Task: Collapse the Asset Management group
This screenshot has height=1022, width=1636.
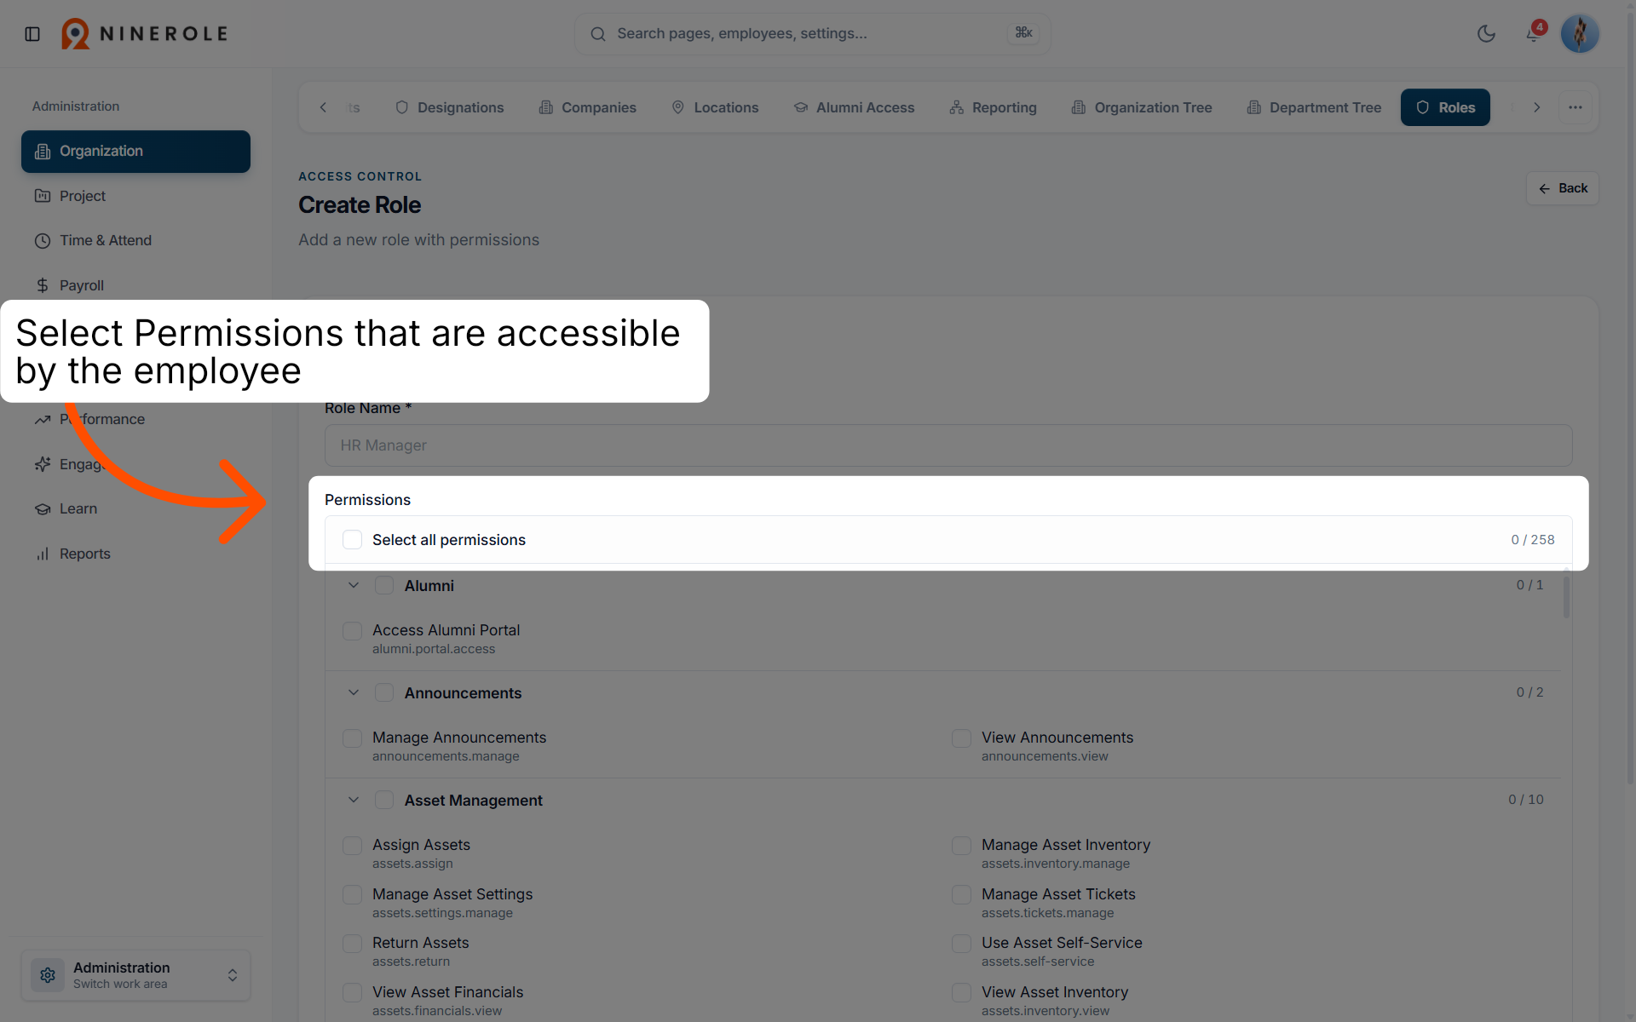Action: tap(354, 800)
